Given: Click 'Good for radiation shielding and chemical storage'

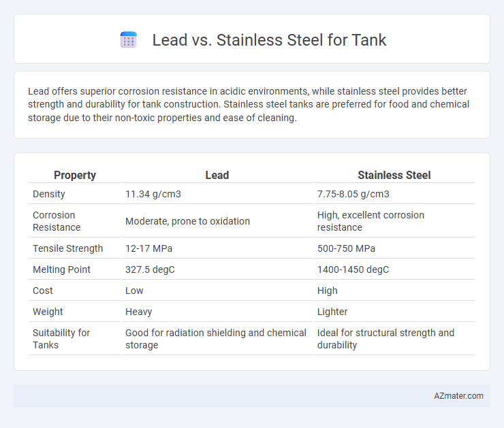Looking at the screenshot, I should [x=216, y=339].
